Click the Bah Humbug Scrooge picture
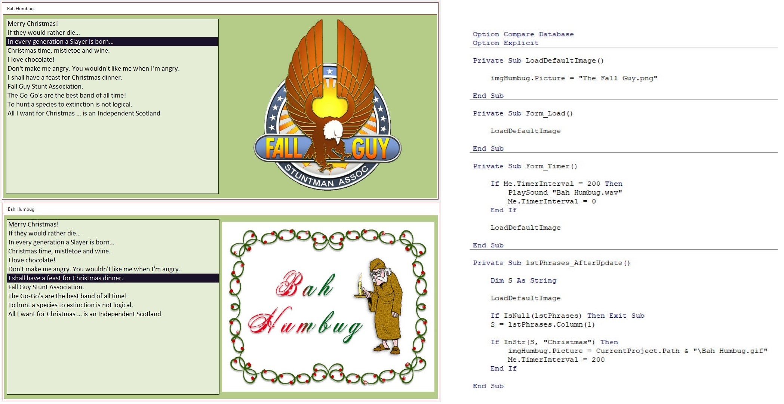784x404 pixels. 328,307
